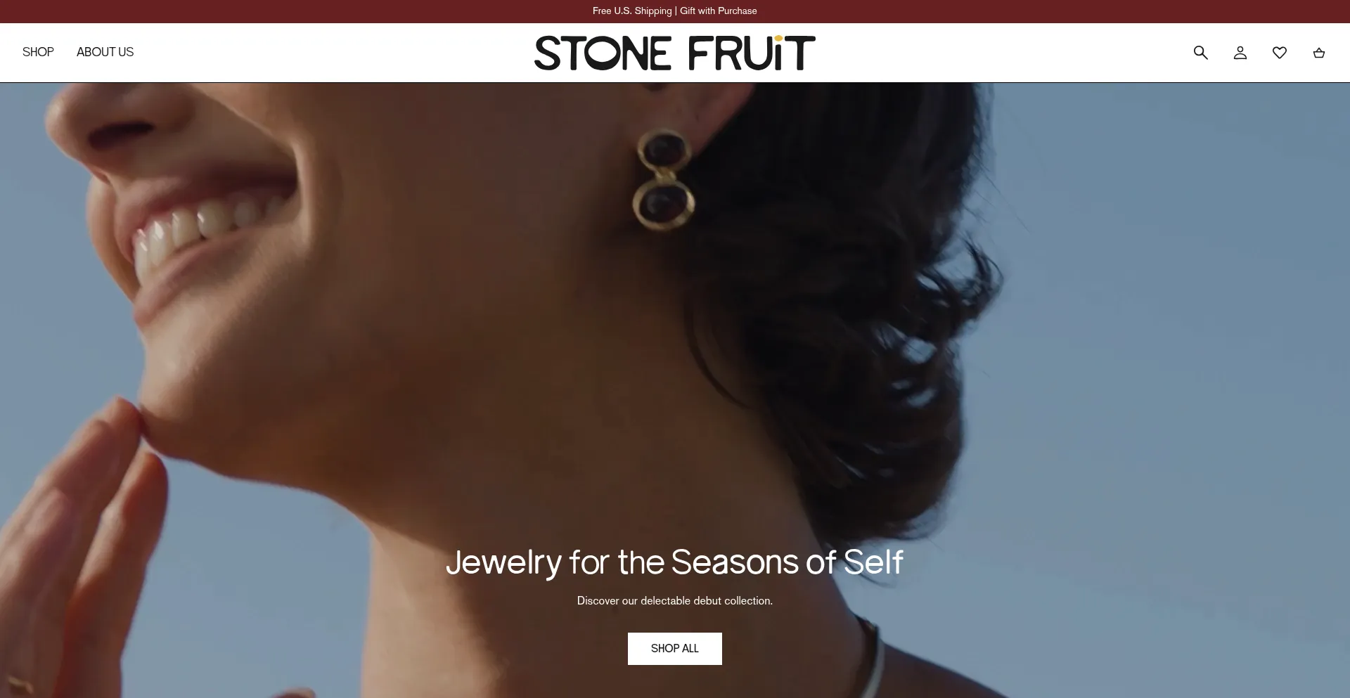
Task: Open the SHOP menu
Action: pos(38,52)
